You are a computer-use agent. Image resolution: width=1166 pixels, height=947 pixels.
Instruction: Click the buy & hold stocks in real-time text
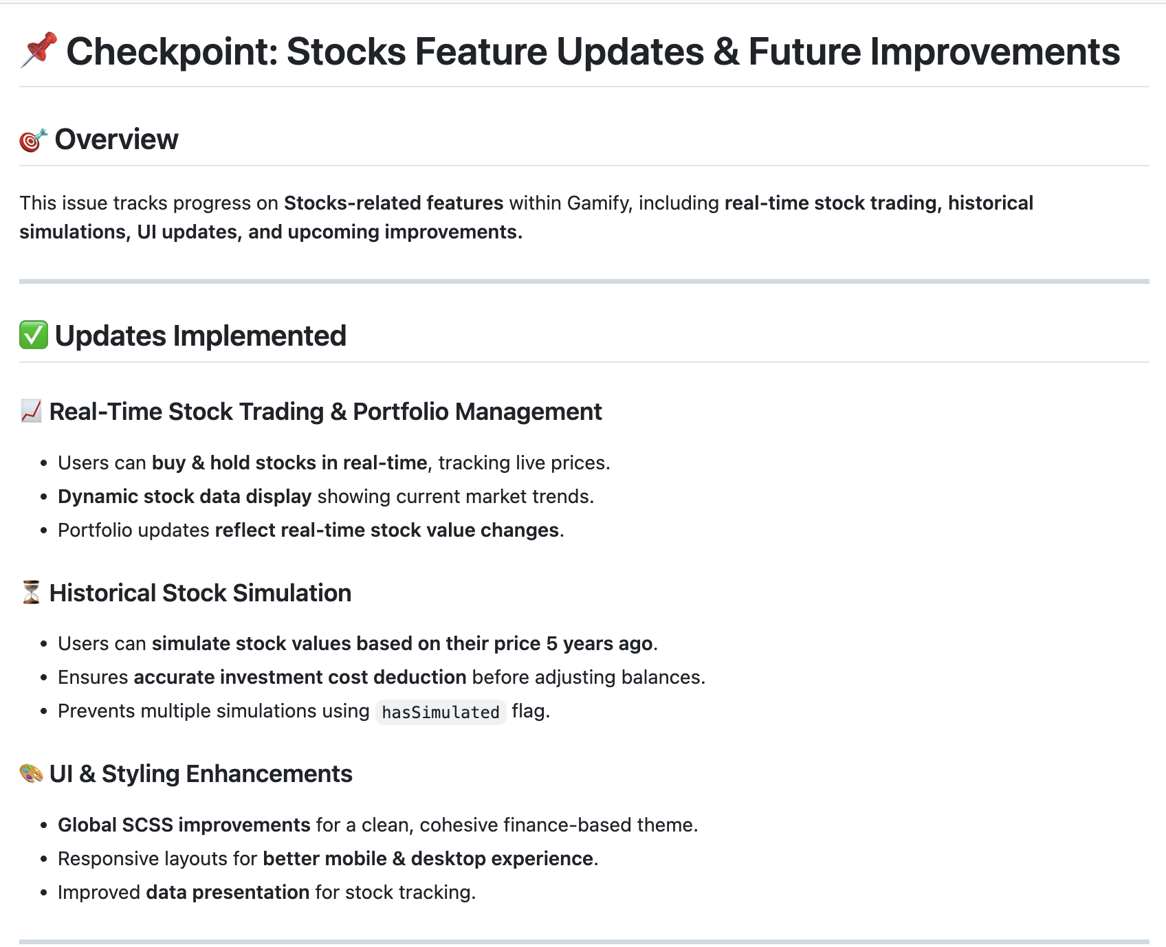289,463
